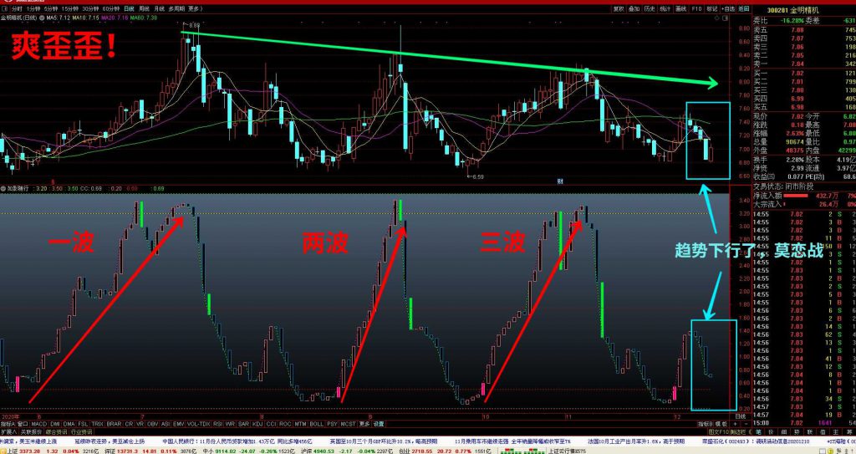Screen dimensions: 856x454
Task: Click the 净流入额 red bar
Action: tap(794, 194)
